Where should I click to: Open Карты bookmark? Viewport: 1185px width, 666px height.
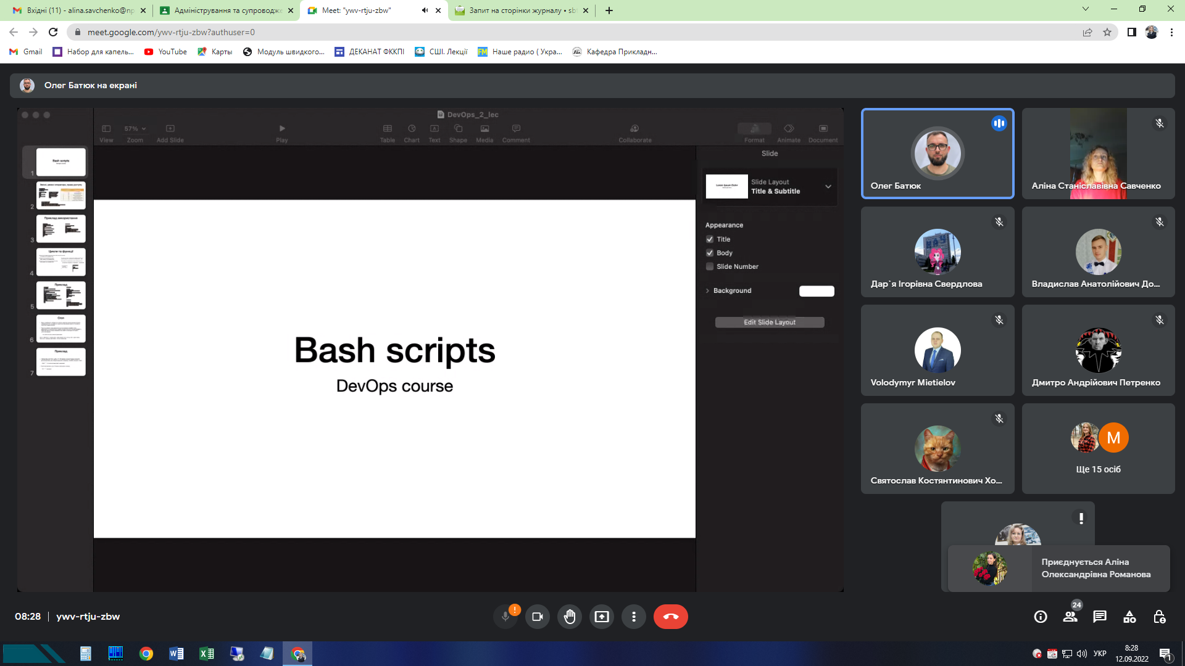pyautogui.click(x=215, y=52)
